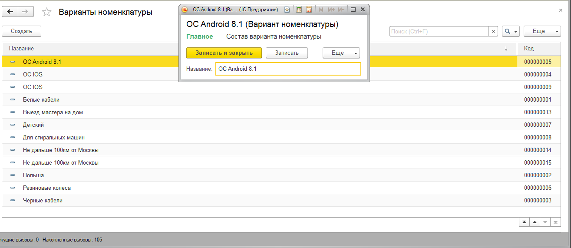Click the item icon of Польша row
Image resolution: width=571 pixels, height=248 pixels.
pyautogui.click(x=13, y=175)
